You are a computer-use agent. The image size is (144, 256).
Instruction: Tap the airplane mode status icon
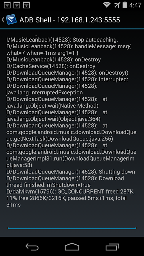coord(117,5)
